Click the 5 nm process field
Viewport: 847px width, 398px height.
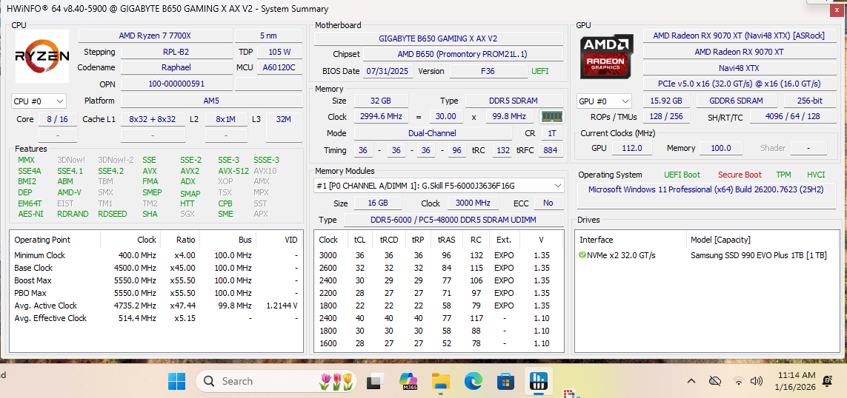pos(268,36)
